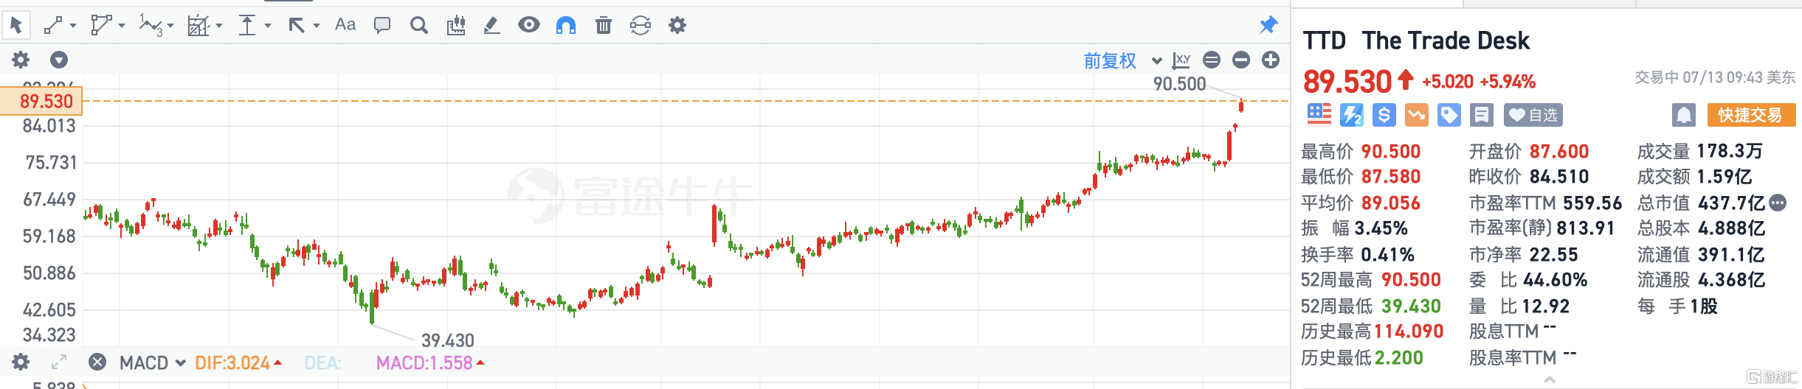Click the sync drawings icon
This screenshot has height=389, width=1802.
pyautogui.click(x=641, y=26)
